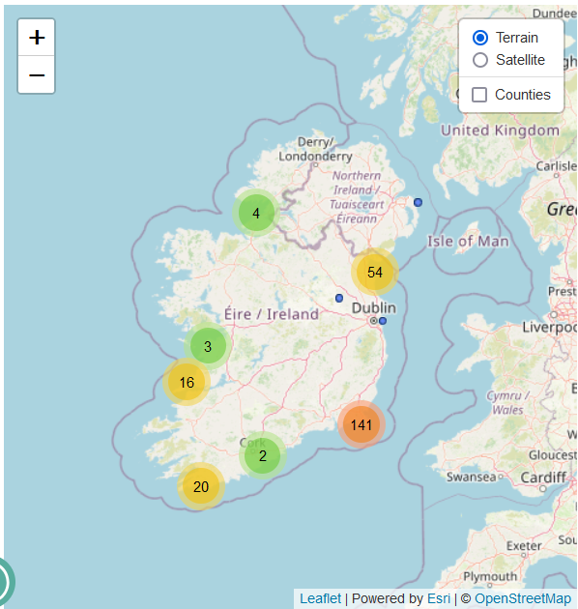The width and height of the screenshot is (578, 609).
Task: Select the Terrain basemap radio button
Action: (x=480, y=38)
